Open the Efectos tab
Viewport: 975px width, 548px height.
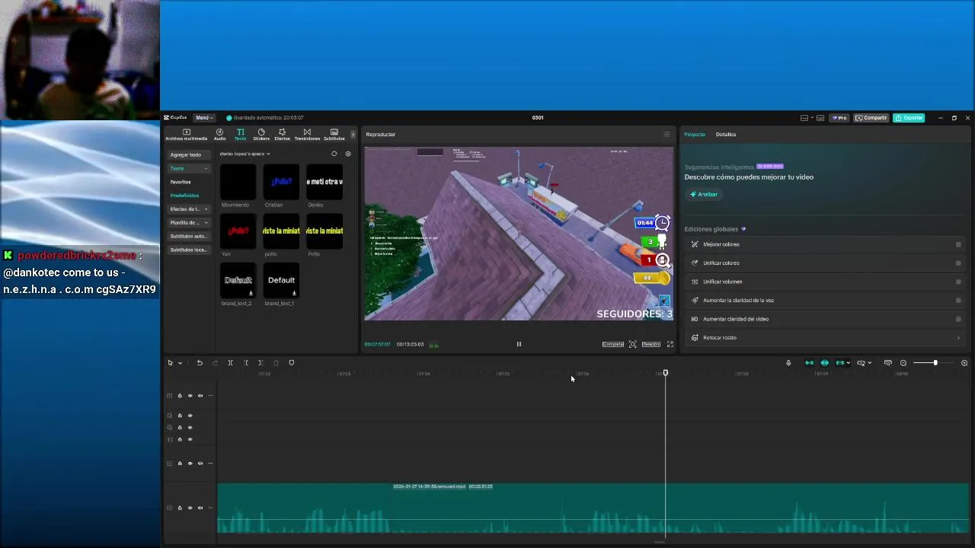[282, 135]
